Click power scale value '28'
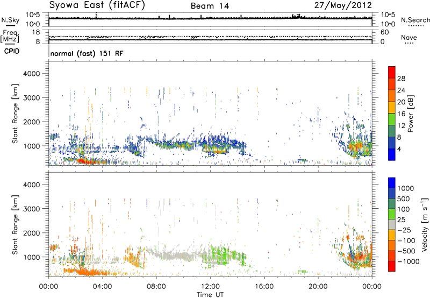This screenshot has width=430, height=298. (401, 79)
